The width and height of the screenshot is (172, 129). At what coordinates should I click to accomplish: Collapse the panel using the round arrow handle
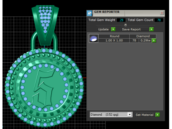coord(125,25)
